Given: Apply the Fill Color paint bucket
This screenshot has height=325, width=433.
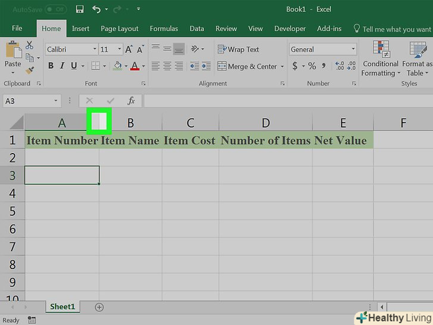Looking at the screenshot, I should tap(118, 65).
